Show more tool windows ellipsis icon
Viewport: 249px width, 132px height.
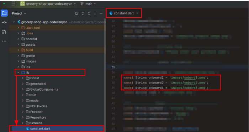[4, 41]
